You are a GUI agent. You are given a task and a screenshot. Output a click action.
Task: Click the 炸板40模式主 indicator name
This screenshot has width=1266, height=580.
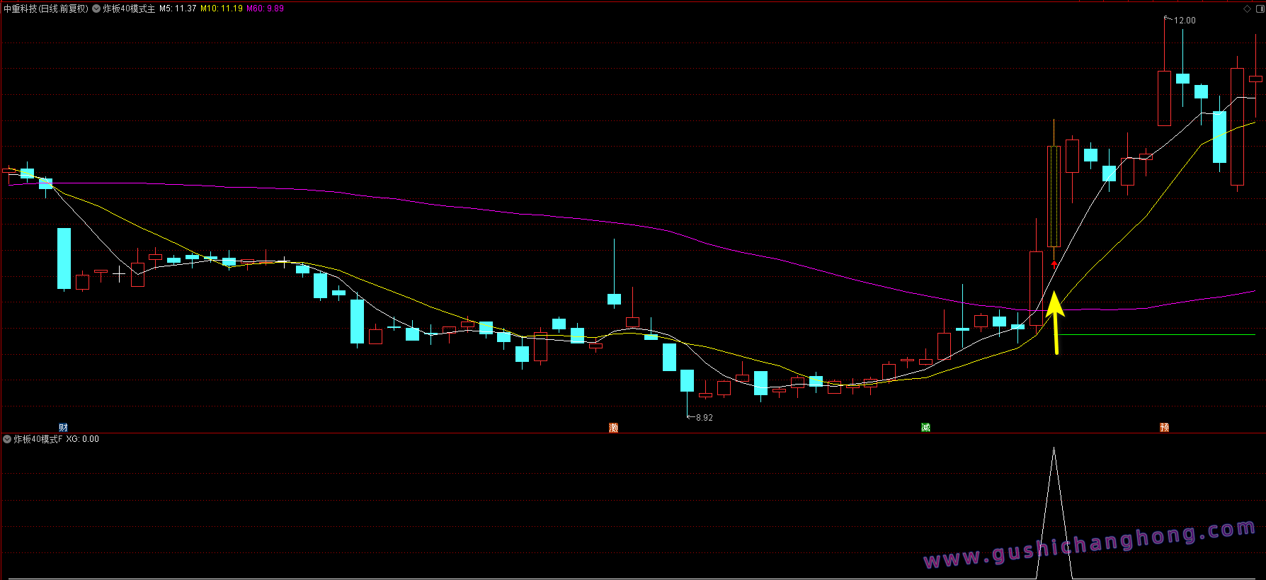(x=129, y=8)
